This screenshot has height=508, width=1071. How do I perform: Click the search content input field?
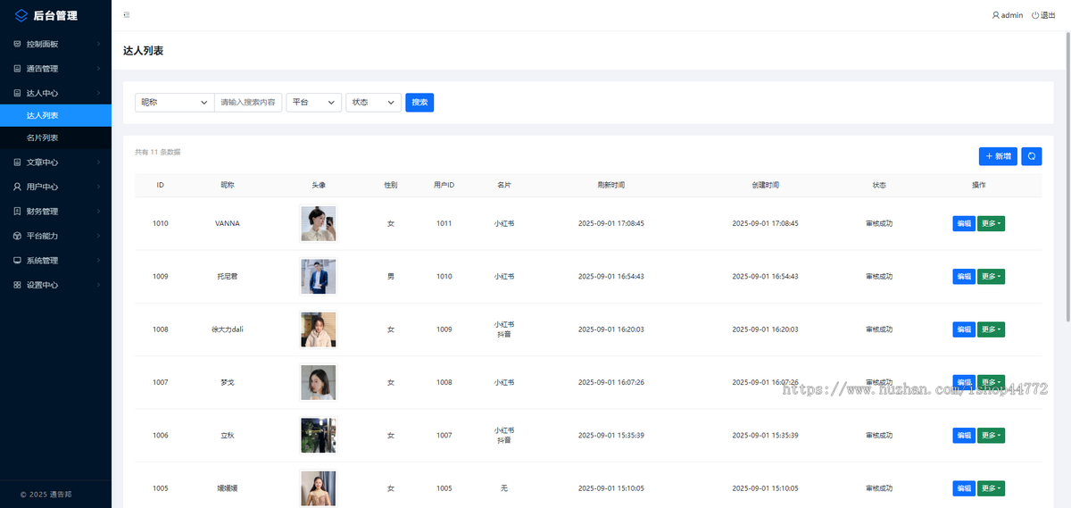click(249, 103)
